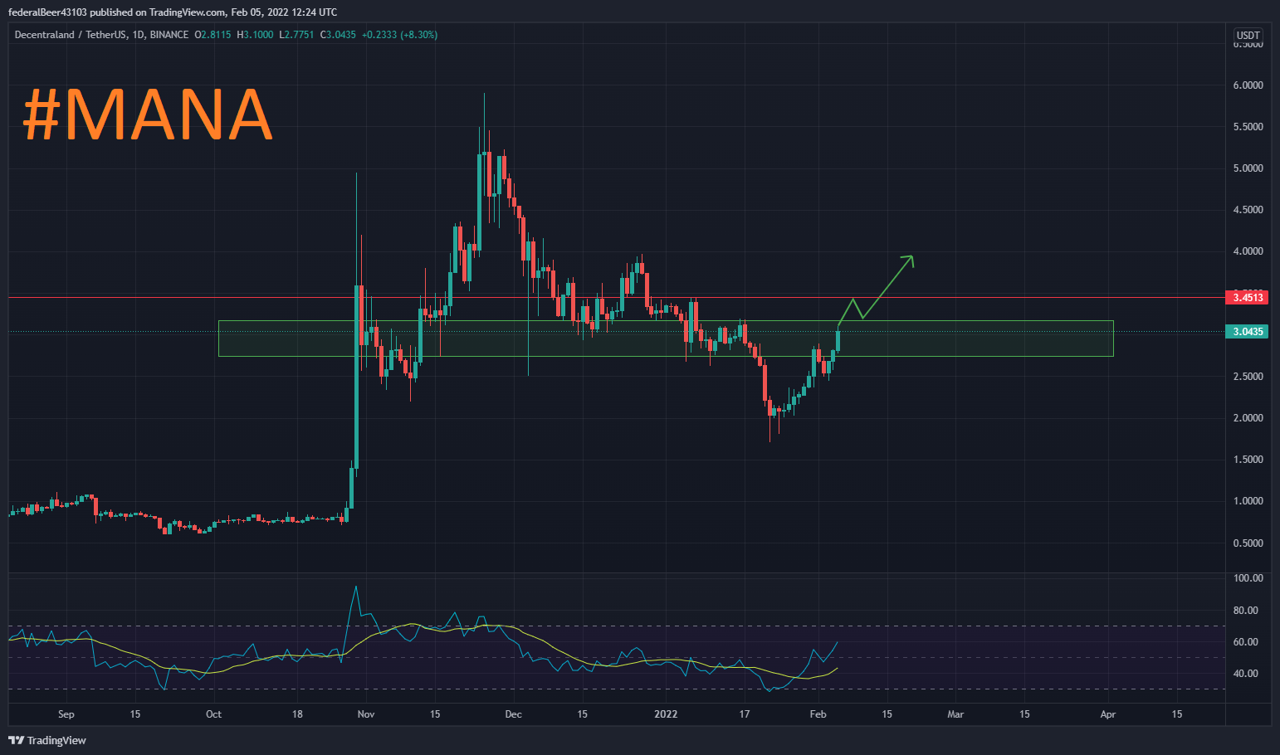The height and width of the screenshot is (755, 1280).
Task: Select the #MANA text annotation
Action: 148,114
